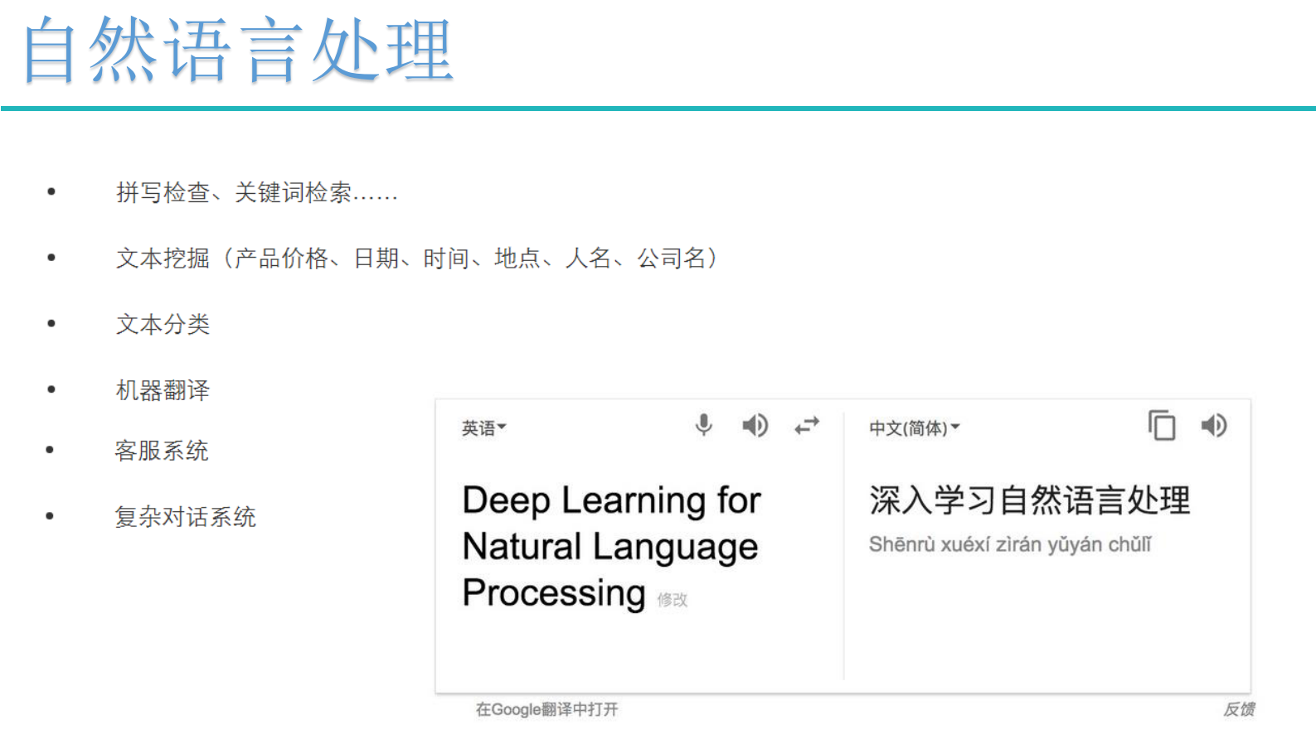Image resolution: width=1316 pixels, height=739 pixels.
Task: Expand the 中文(简体) target language dropdown
Action: (x=914, y=428)
